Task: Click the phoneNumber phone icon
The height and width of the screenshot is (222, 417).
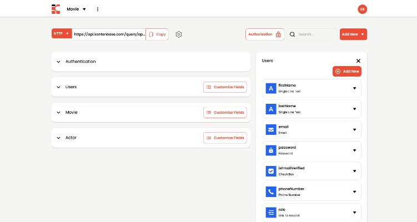Action: click(x=270, y=192)
